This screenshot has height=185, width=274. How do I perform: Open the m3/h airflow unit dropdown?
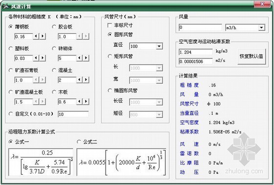click(x=261, y=27)
